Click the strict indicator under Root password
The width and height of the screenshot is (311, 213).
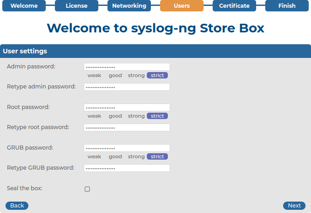point(157,116)
